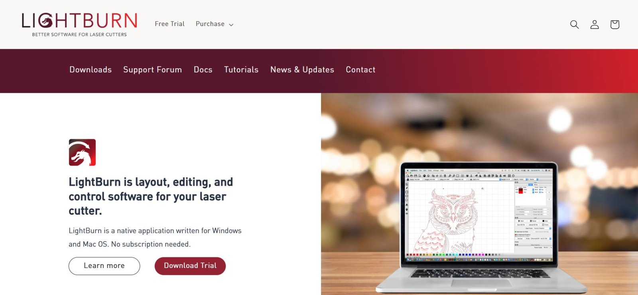
Task: Open the shopping cart icon
Action: (615, 24)
